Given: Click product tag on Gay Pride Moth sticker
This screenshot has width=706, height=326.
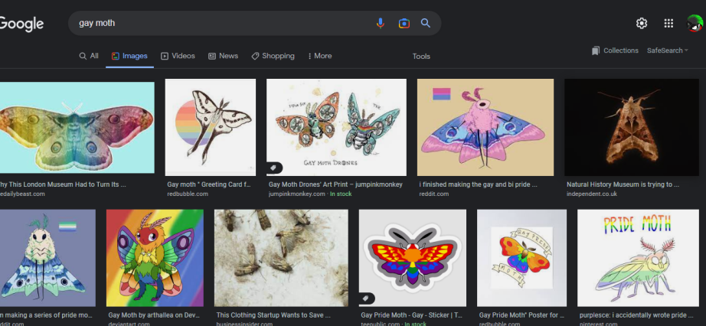Looking at the screenshot, I should point(367,298).
